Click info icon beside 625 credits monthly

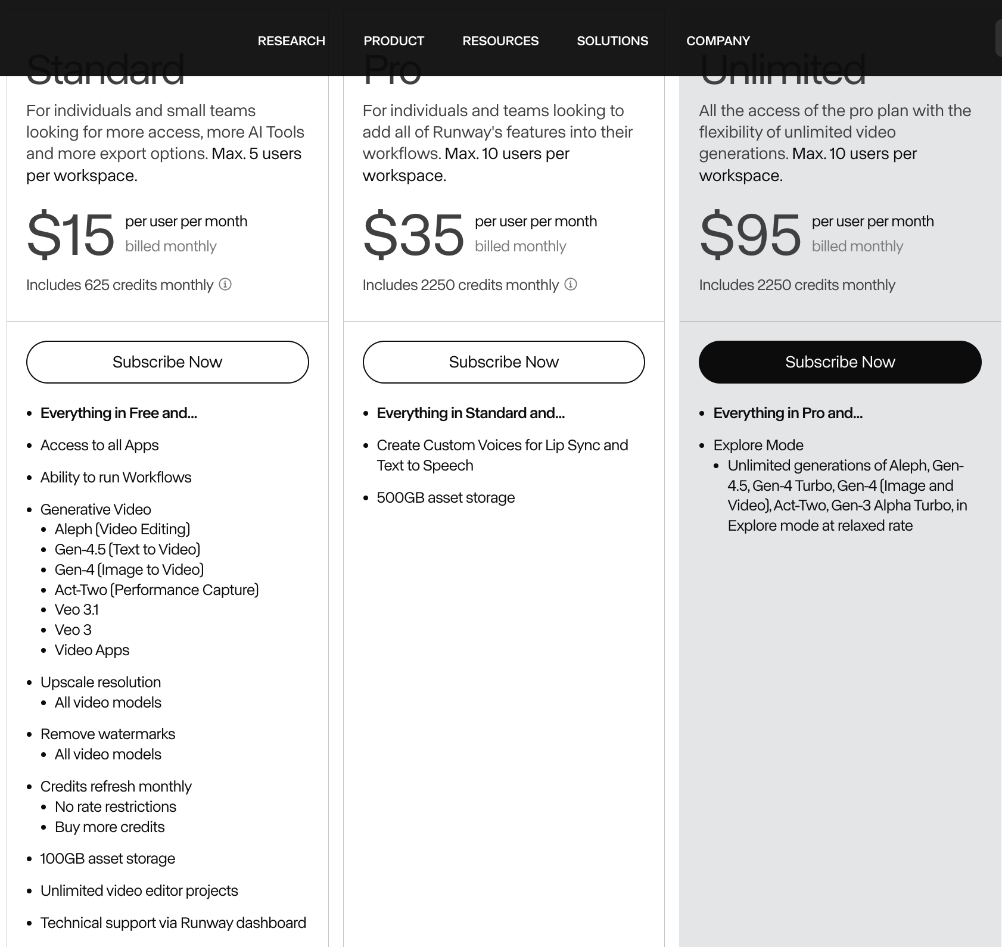click(225, 285)
